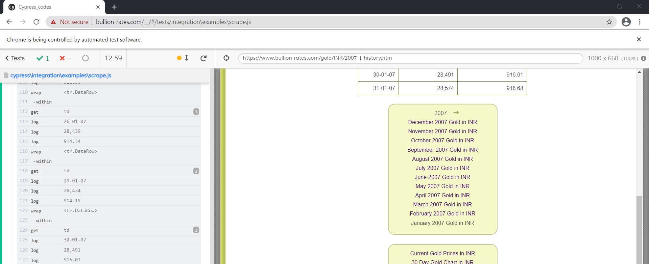Viewport: 649px width, 264px height.
Task: Open the scrape.js spec file path
Action: [61, 76]
